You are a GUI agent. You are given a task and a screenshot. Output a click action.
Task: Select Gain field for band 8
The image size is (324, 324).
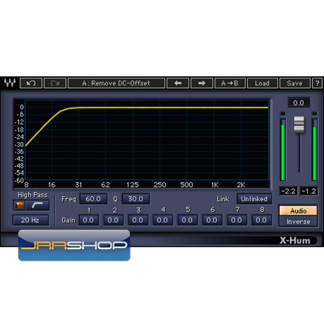262,220
